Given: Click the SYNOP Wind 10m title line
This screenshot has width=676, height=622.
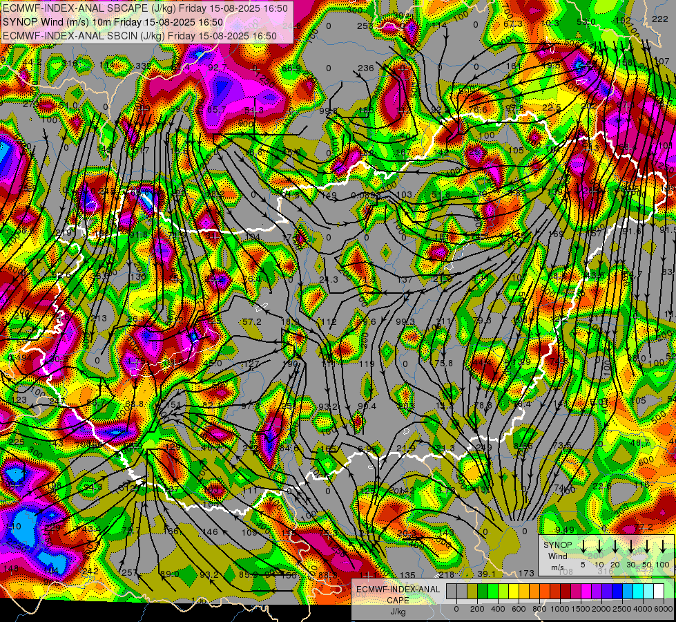Looking at the screenshot, I should click(113, 22).
